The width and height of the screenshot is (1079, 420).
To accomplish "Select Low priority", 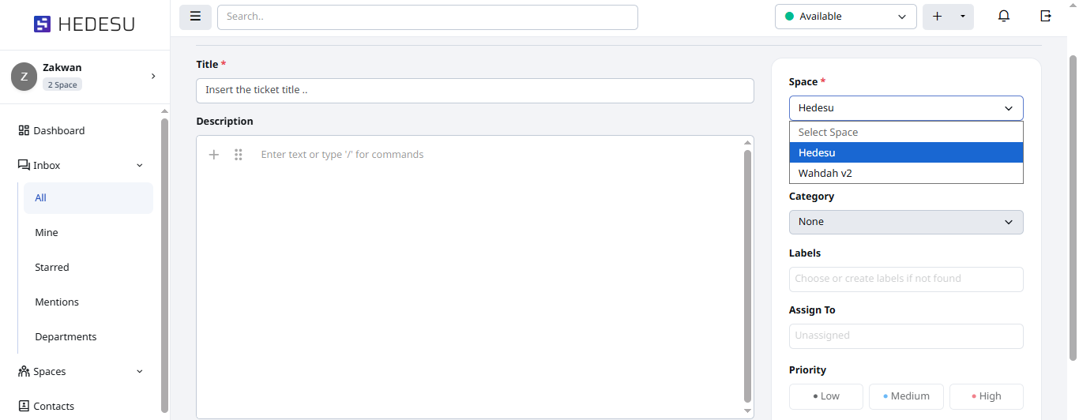I will tap(825, 396).
